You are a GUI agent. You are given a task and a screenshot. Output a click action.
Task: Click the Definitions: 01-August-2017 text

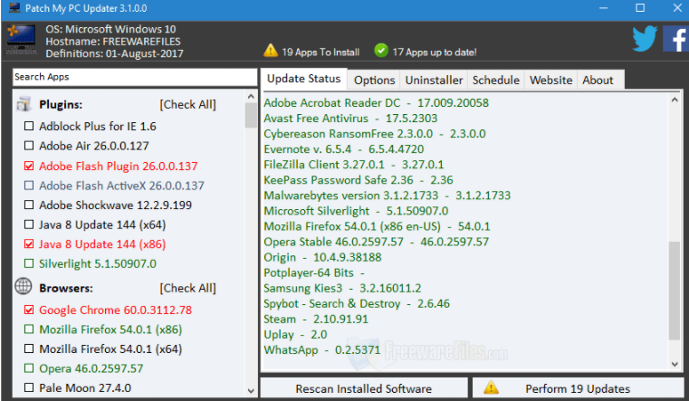[x=114, y=53]
